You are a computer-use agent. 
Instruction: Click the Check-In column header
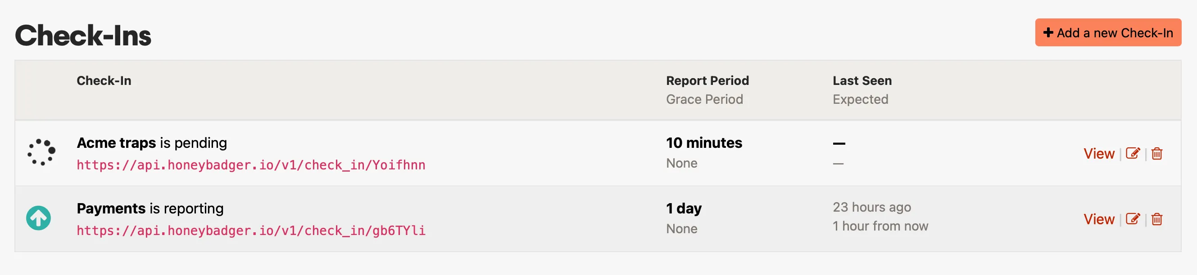[104, 81]
